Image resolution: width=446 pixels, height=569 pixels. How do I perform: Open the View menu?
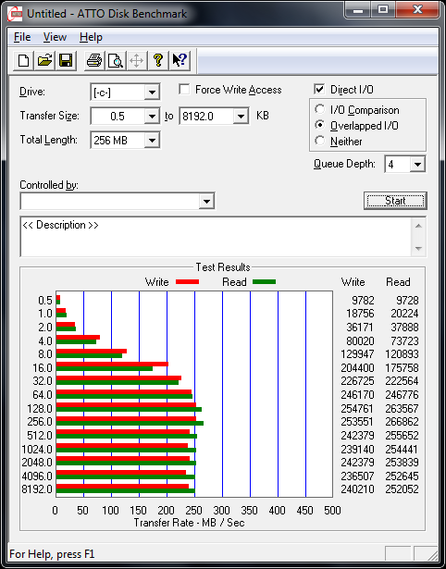click(55, 37)
